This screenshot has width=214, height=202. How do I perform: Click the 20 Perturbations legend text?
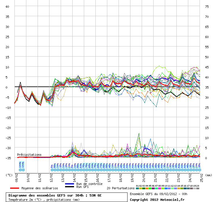click(x=121, y=188)
